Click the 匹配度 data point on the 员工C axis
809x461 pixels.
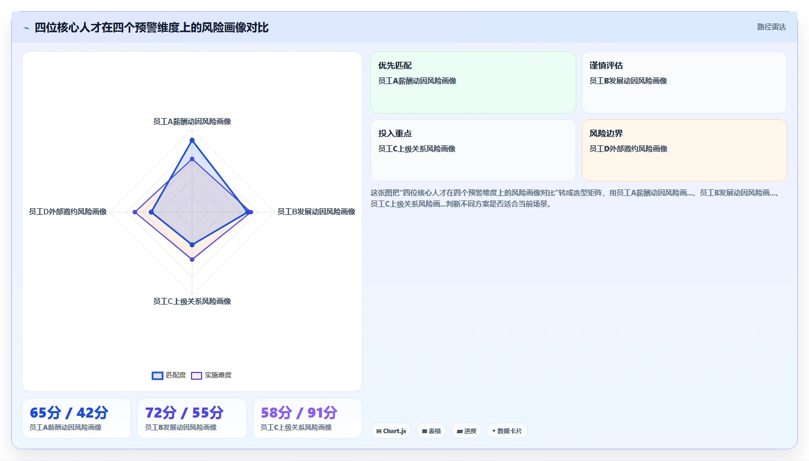click(x=192, y=244)
